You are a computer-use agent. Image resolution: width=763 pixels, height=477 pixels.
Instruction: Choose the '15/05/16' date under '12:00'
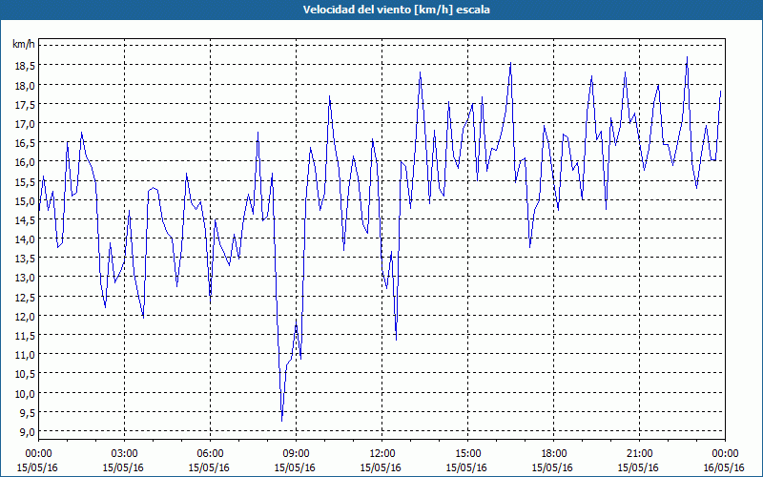point(382,467)
